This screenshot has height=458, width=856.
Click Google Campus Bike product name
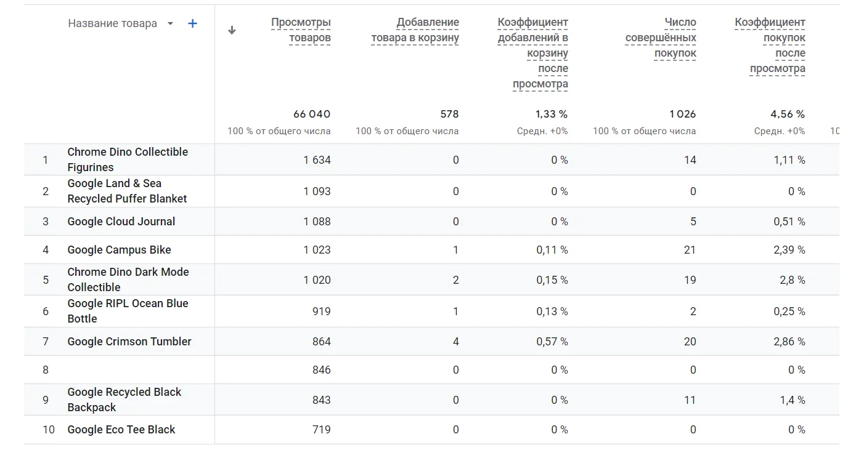[119, 250]
